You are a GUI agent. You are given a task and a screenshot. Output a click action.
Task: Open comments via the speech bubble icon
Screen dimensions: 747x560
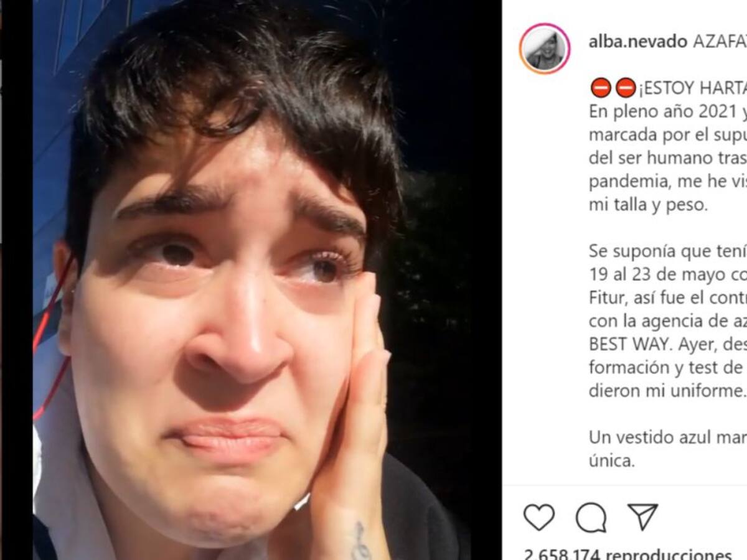click(x=591, y=517)
